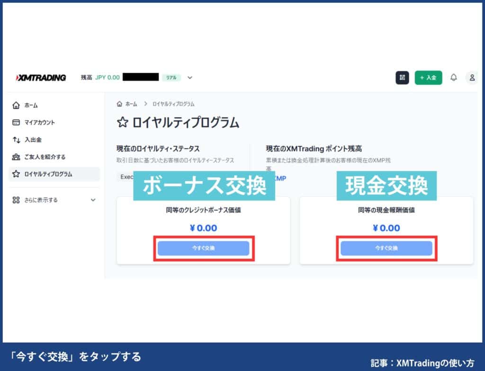Click ロイヤルティプログラム breadcrumb text
This screenshot has width=485, height=371.
(x=173, y=104)
